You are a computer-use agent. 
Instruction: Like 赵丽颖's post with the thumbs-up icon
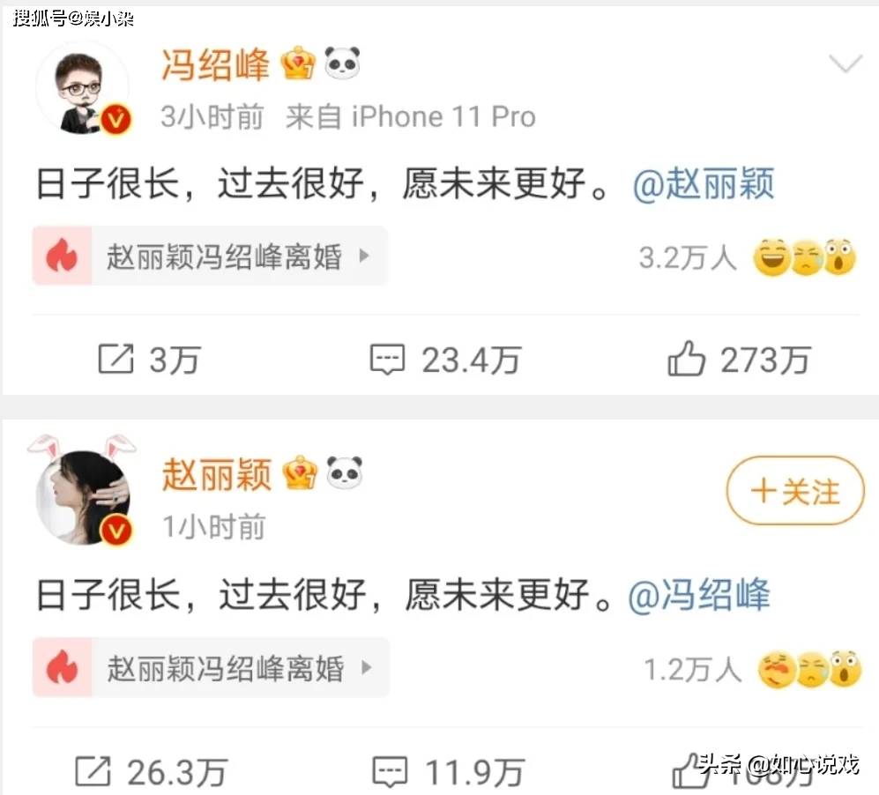(x=689, y=773)
